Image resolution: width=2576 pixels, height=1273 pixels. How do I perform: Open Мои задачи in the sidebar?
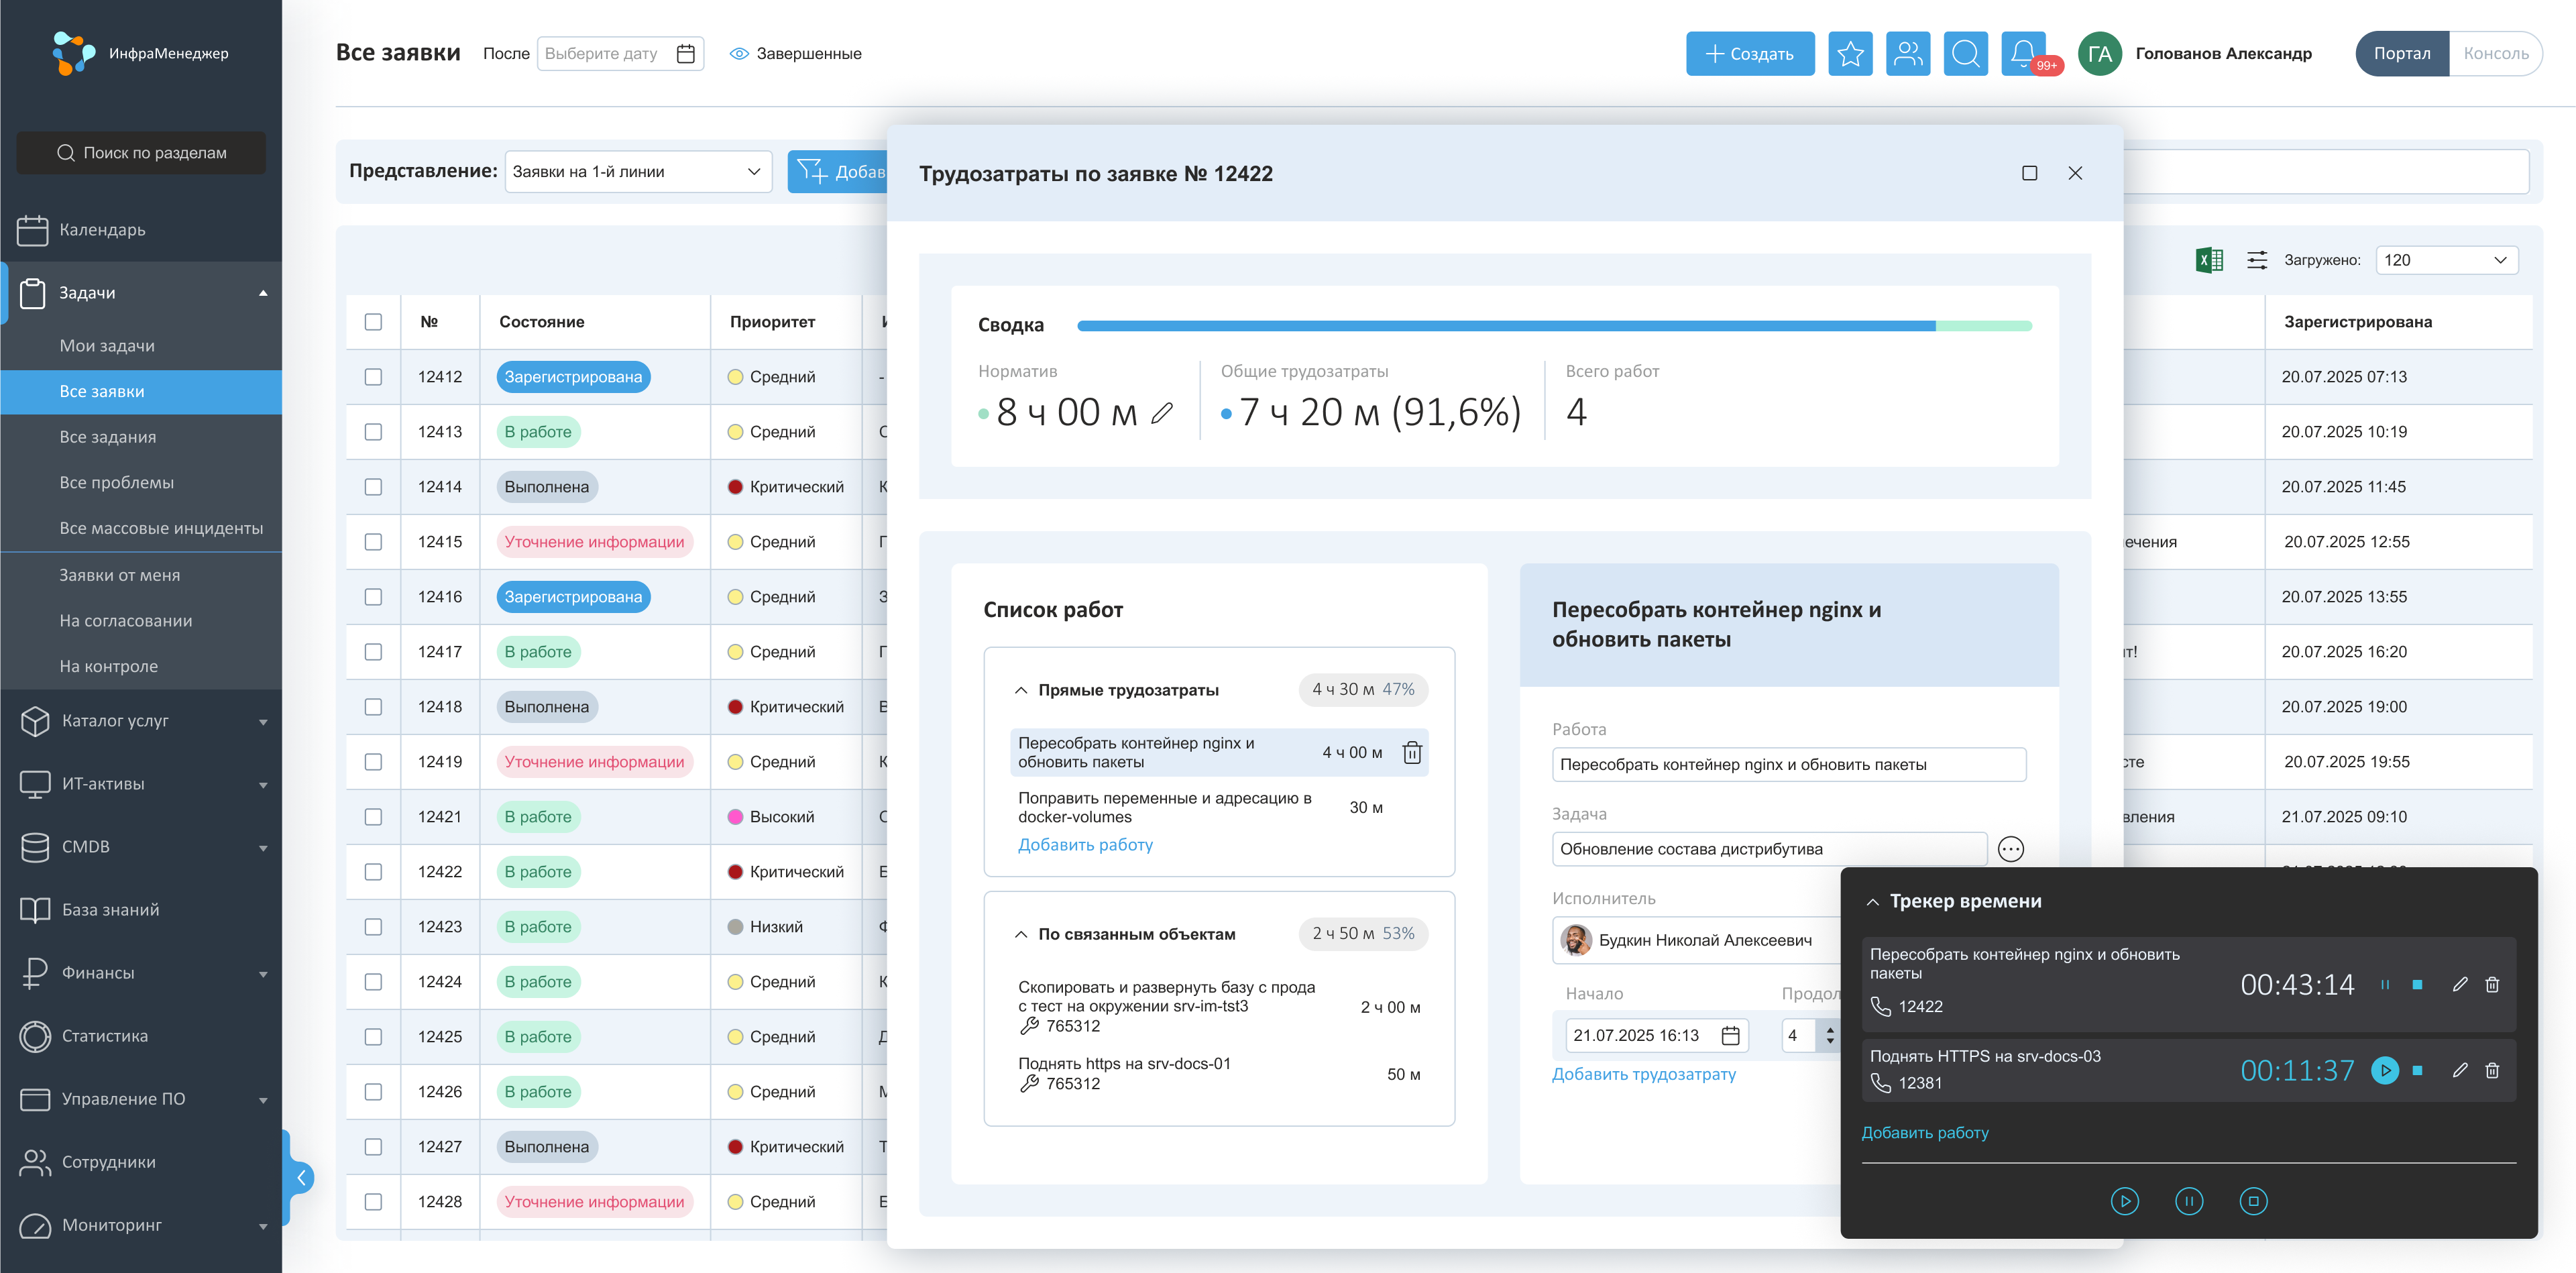tap(107, 345)
